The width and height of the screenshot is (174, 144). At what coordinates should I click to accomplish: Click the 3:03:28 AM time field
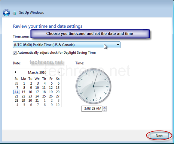(x=92, y=109)
